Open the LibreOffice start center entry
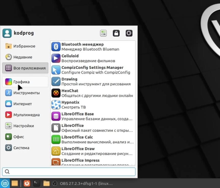Screen dimensions: 220x188 [93, 128]
